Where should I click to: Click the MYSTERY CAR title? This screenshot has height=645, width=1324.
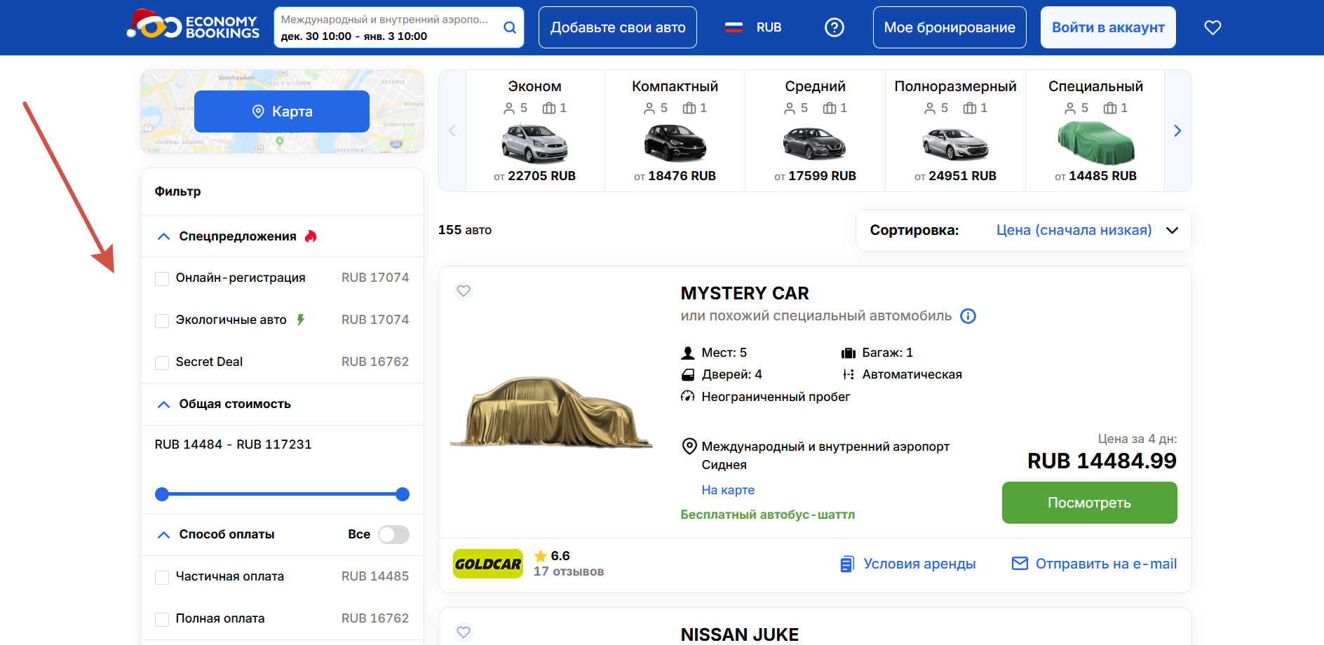point(745,293)
